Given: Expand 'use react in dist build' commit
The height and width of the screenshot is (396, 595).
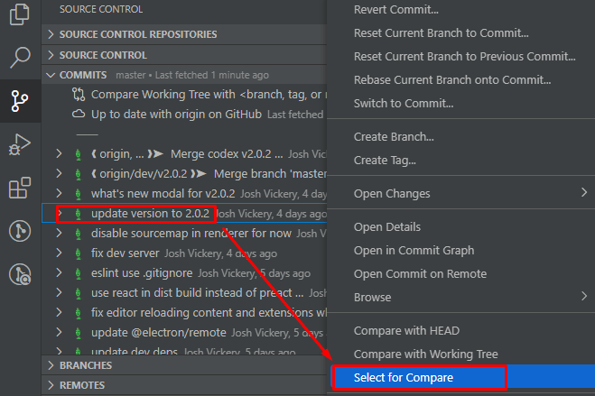Looking at the screenshot, I should (x=59, y=292).
